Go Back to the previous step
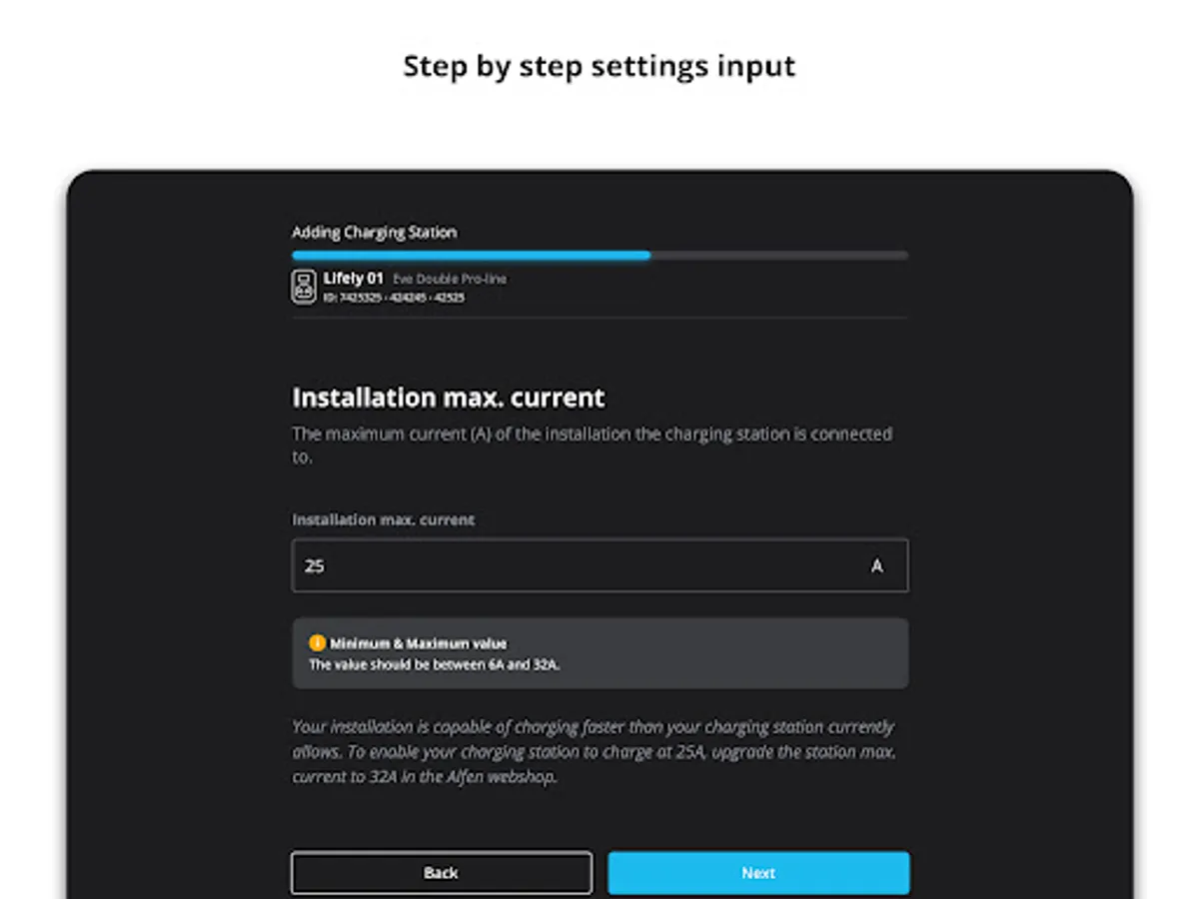 pos(442,873)
